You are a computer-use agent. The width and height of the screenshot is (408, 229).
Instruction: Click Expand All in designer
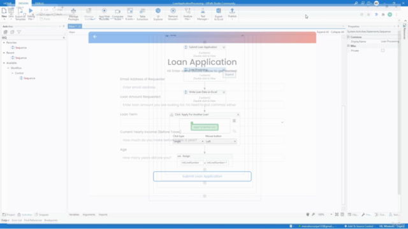[323, 32]
